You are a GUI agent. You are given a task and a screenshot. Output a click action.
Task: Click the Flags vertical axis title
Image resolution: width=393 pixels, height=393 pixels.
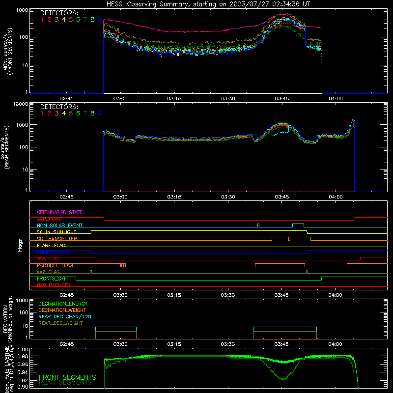(20, 245)
